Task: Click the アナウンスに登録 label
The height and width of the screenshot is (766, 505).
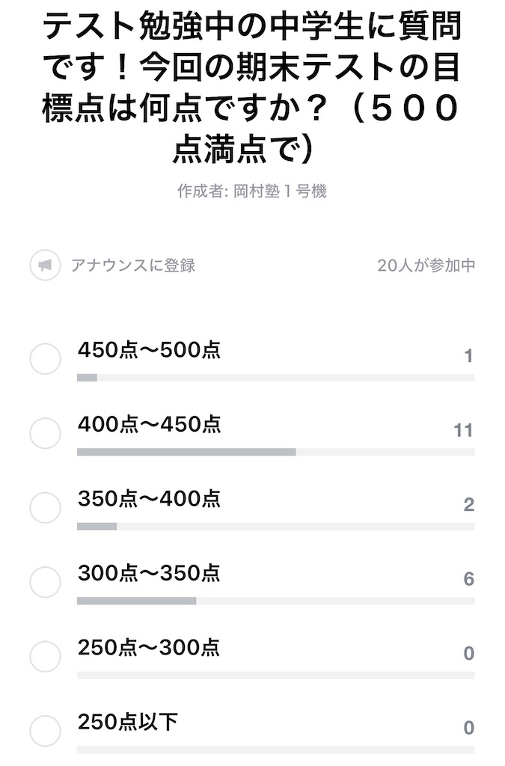Action: coord(133,266)
